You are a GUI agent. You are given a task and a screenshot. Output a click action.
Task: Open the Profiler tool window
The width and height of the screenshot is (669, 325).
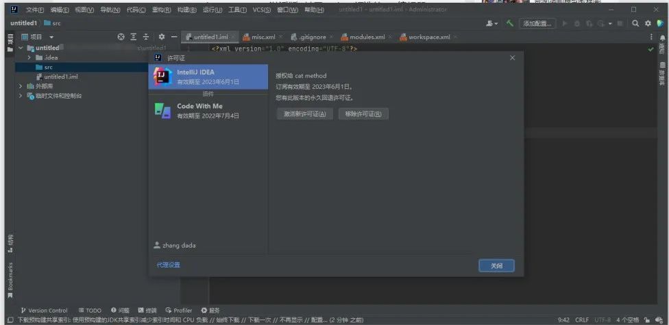(x=179, y=311)
